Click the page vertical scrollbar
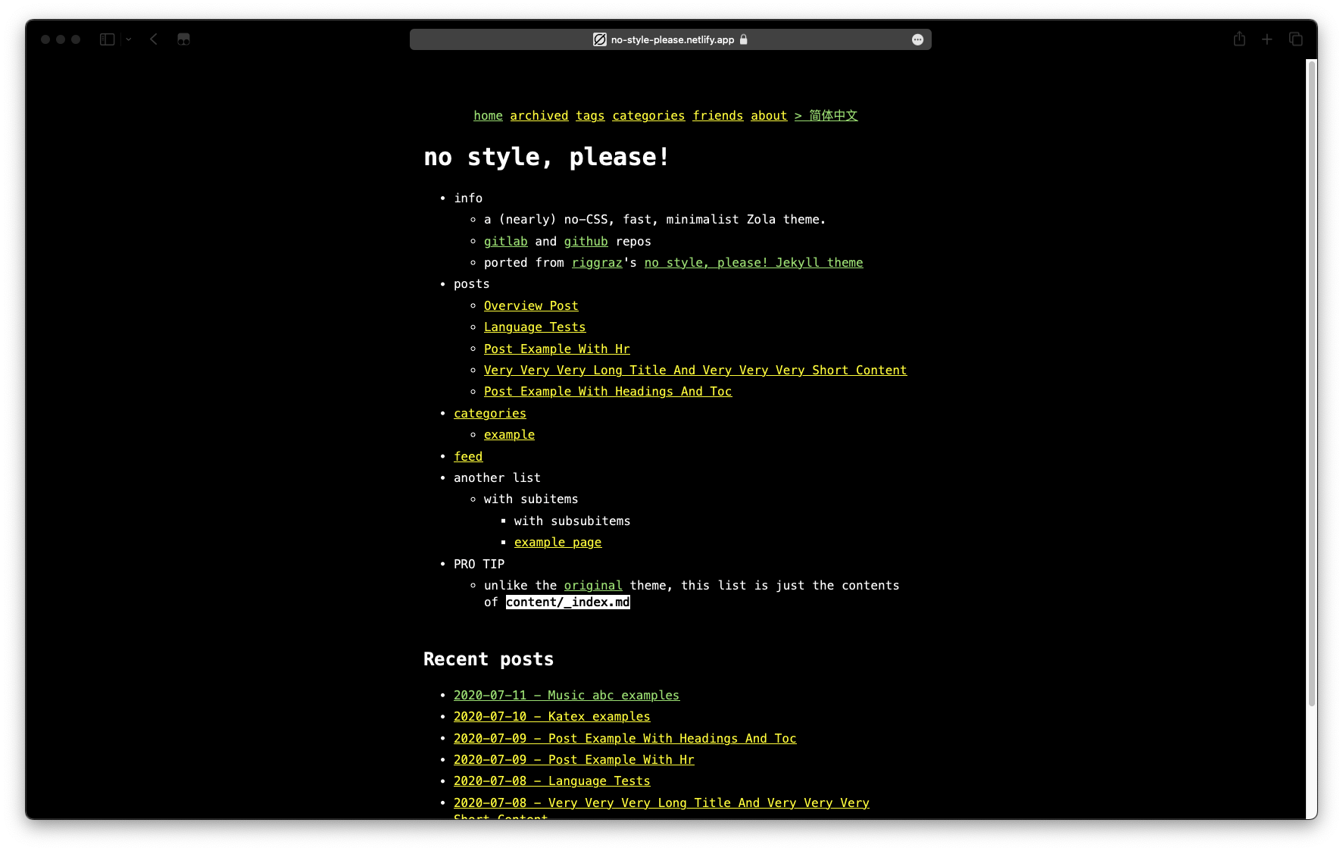Screen dimensions: 1343x851 (1312, 383)
